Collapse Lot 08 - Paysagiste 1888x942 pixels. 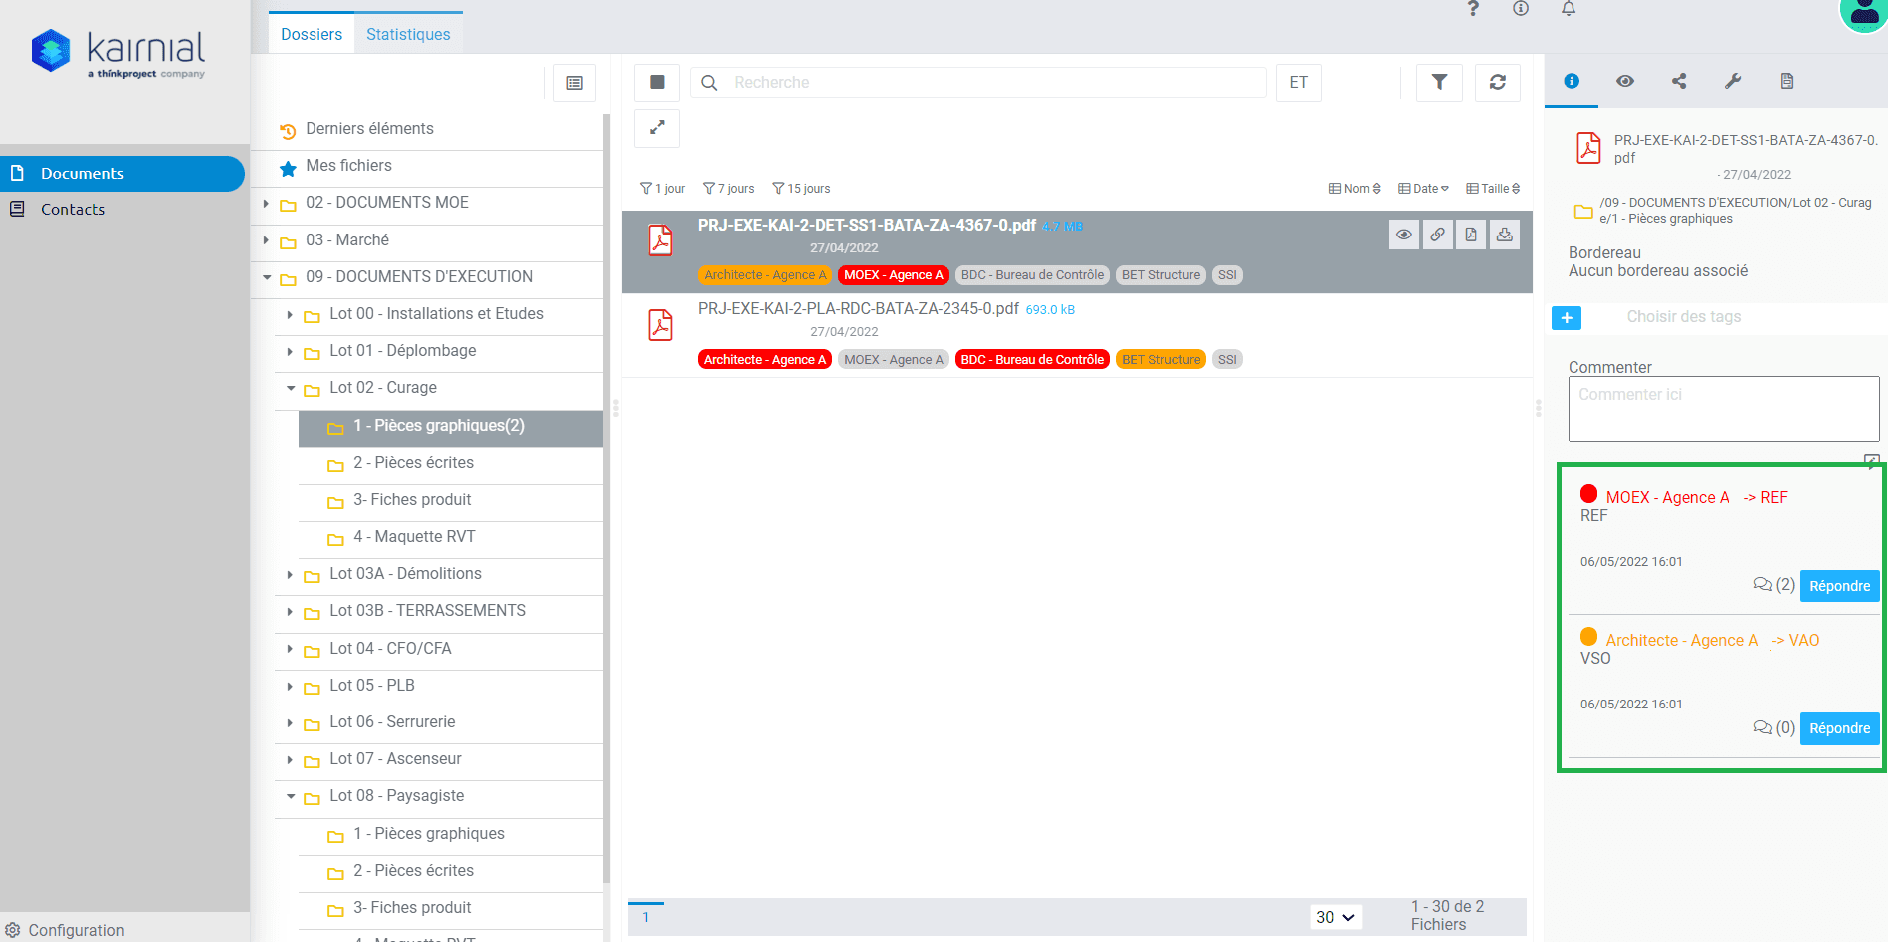(291, 797)
